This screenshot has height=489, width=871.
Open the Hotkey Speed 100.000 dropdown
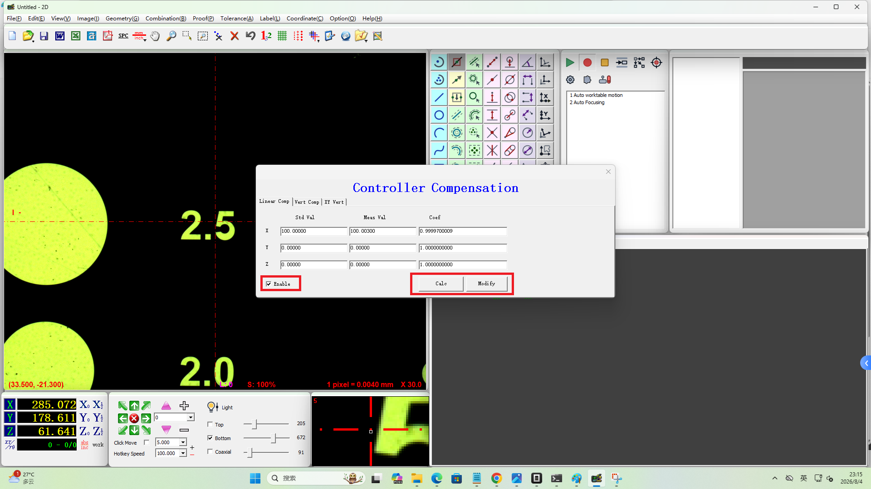[x=183, y=453]
